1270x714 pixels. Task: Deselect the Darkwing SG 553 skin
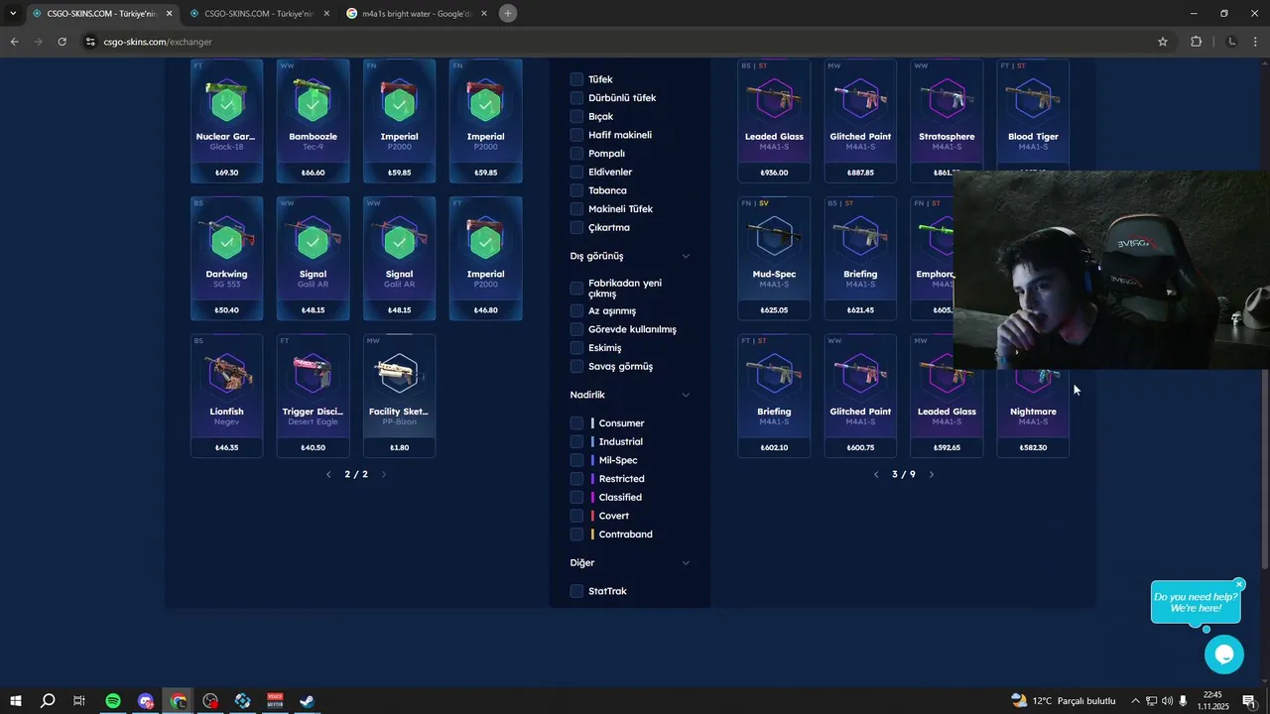coord(227,258)
